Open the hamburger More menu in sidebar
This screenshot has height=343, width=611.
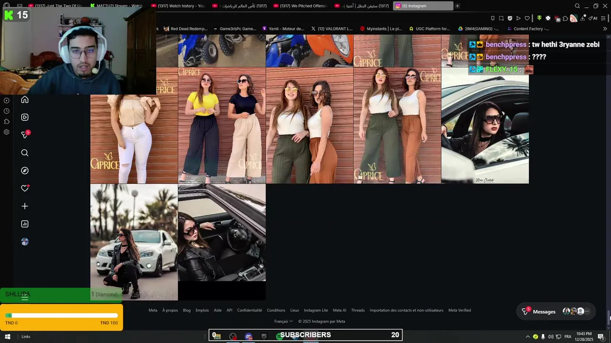(25, 298)
